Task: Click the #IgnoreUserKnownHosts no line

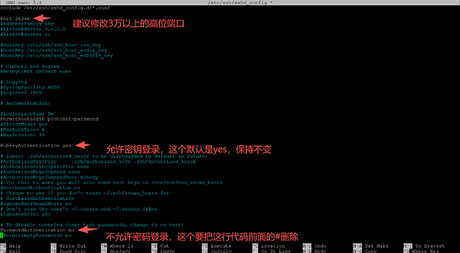Action: [x=36, y=204]
